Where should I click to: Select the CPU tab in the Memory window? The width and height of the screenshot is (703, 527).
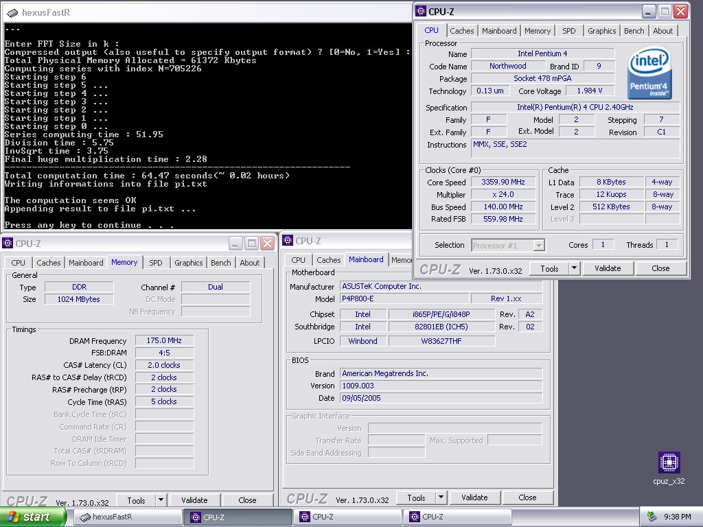click(x=19, y=263)
